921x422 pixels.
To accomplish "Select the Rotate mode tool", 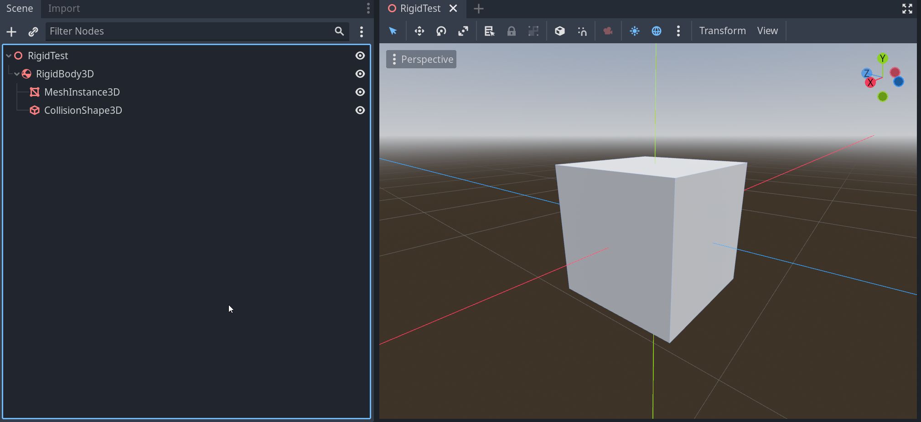I will (x=441, y=31).
